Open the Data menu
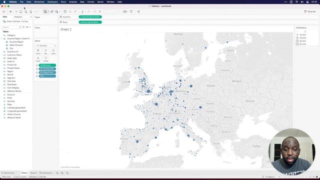Image resolution: width=320 pixels, height=180 pixels. click(29, 2)
